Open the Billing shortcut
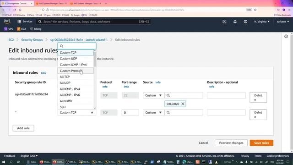Image resolution: width=293 pixels, height=165 pixels. pos(36,29)
